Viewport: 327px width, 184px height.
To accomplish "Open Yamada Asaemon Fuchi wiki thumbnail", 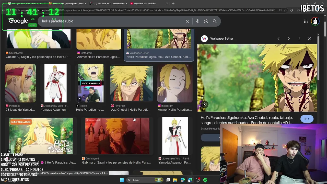I will 175,136.
